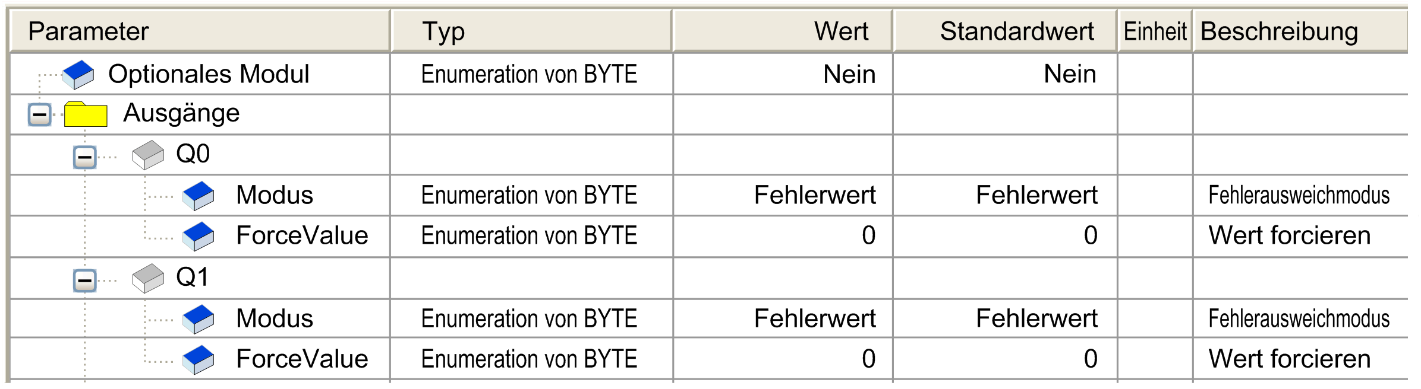Viewport: 1421px width, 389px height.
Task: Select the blue Modus icon under Q0
Action: pyautogui.click(x=199, y=196)
